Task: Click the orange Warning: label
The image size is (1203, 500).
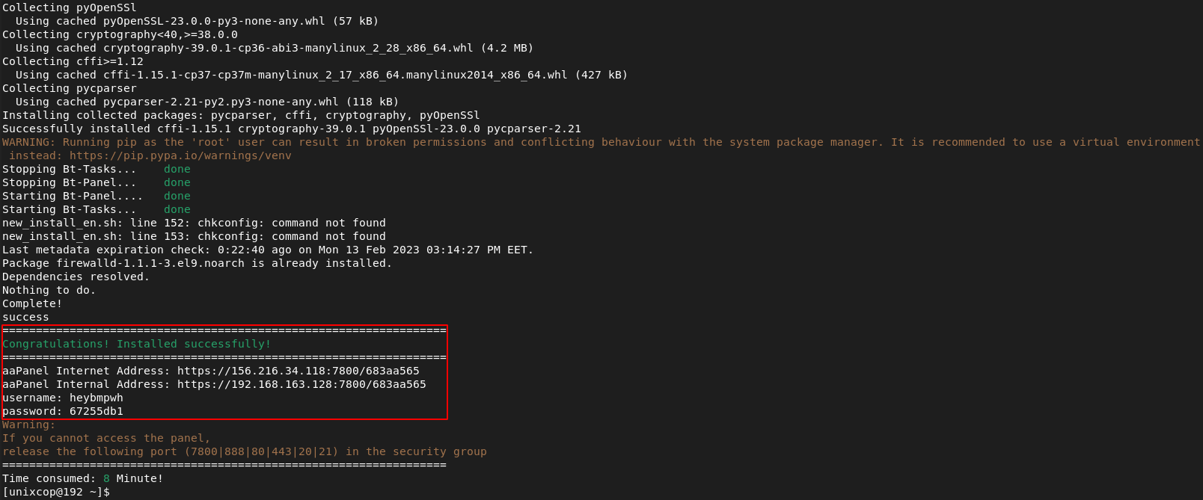Action: pyautogui.click(x=29, y=425)
